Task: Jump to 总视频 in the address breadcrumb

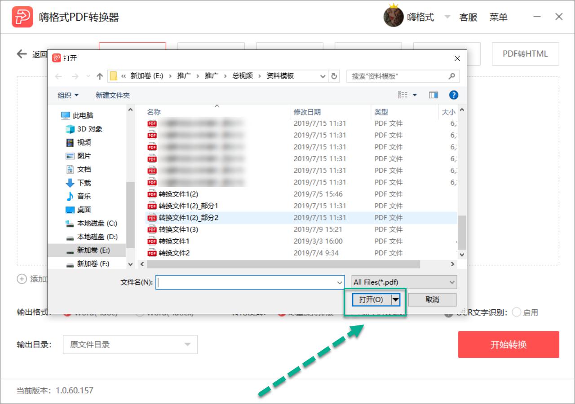Action: 243,76
